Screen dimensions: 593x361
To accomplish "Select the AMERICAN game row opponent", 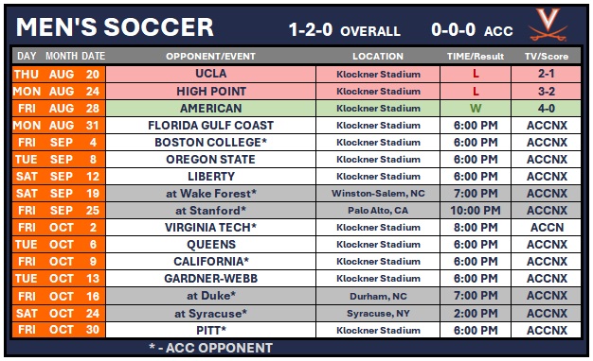I will click(210, 109).
